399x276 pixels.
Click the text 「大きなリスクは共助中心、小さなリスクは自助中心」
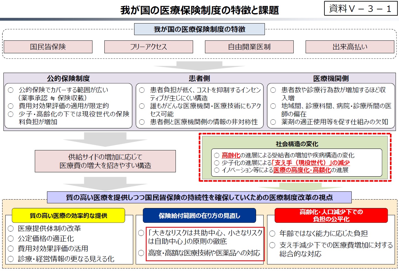[x=205, y=237]
